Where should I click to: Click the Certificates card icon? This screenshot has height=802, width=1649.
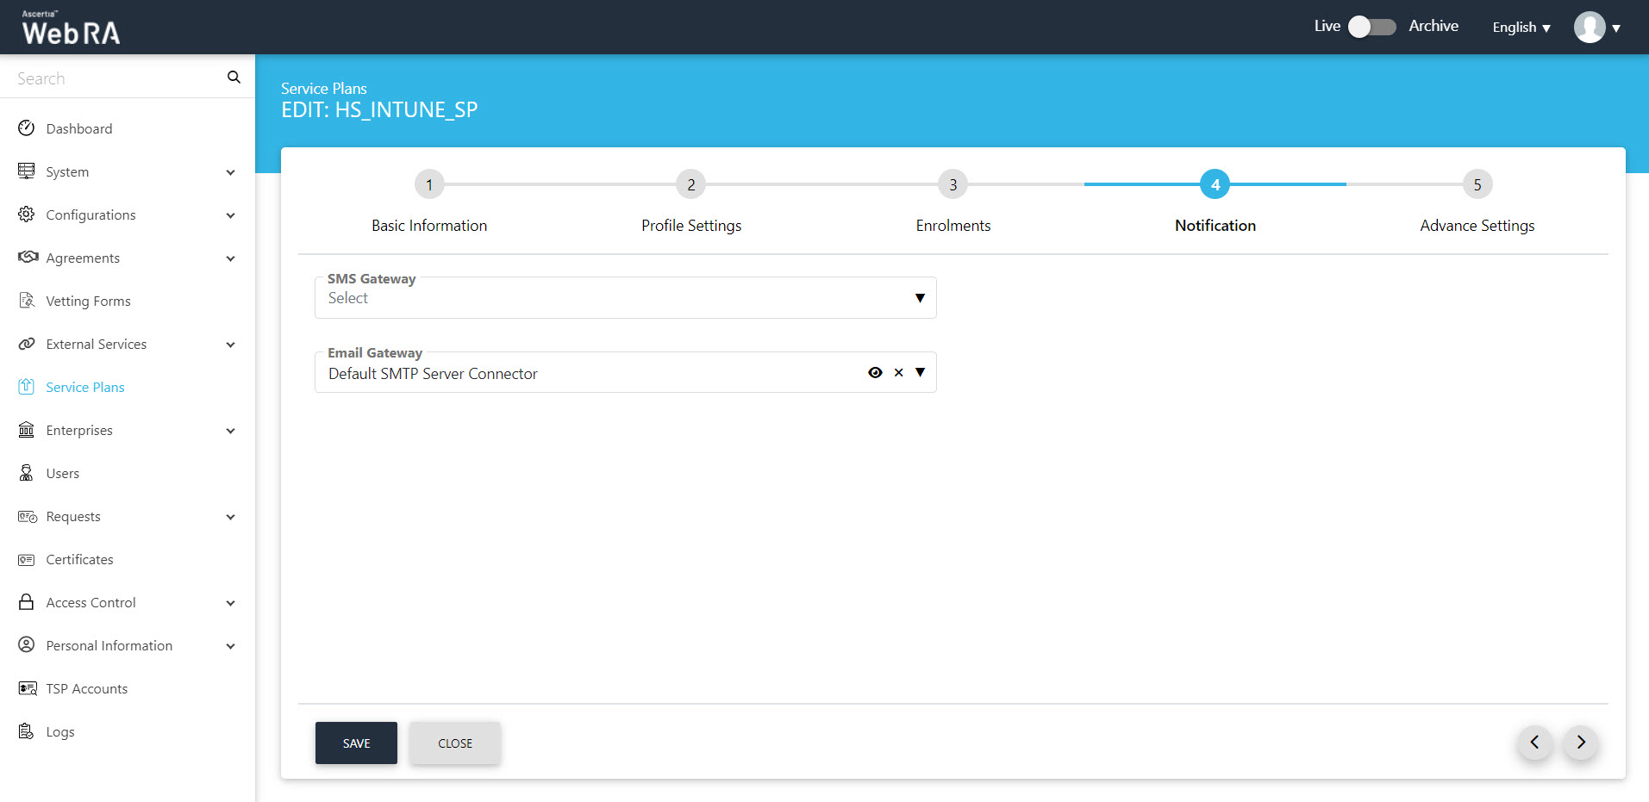point(27,560)
